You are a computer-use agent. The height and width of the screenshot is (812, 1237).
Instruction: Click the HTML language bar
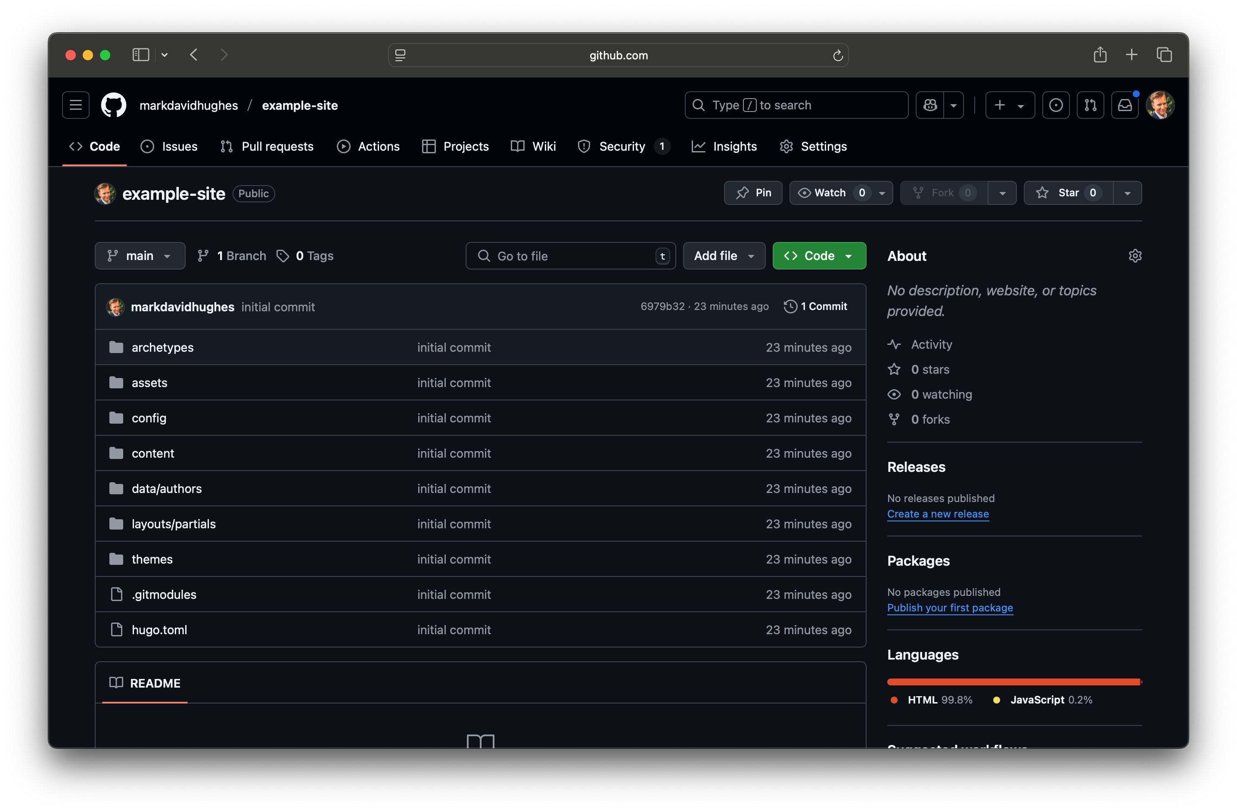pos(1013,682)
